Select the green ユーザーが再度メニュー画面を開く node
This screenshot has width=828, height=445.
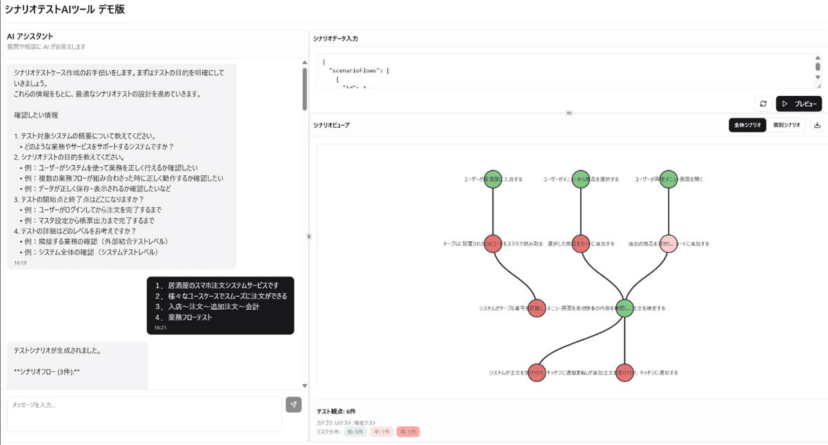(x=668, y=179)
